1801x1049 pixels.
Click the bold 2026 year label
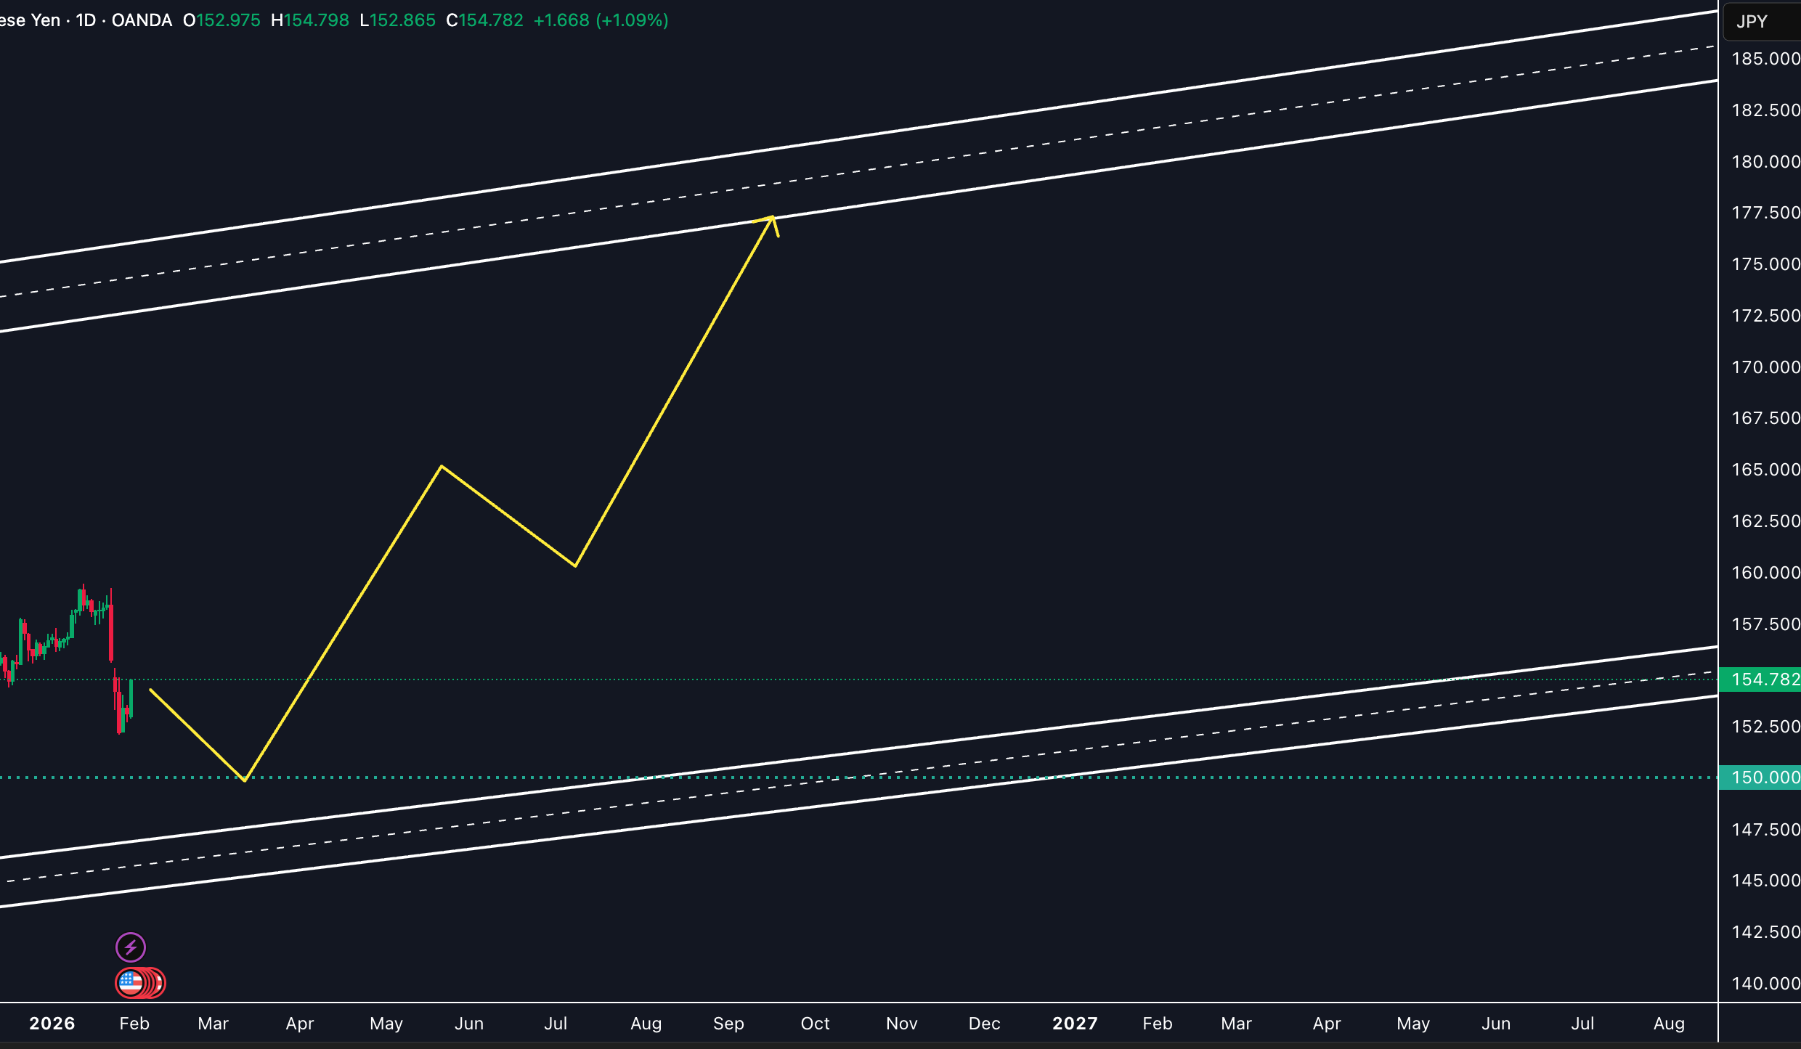tap(52, 1024)
